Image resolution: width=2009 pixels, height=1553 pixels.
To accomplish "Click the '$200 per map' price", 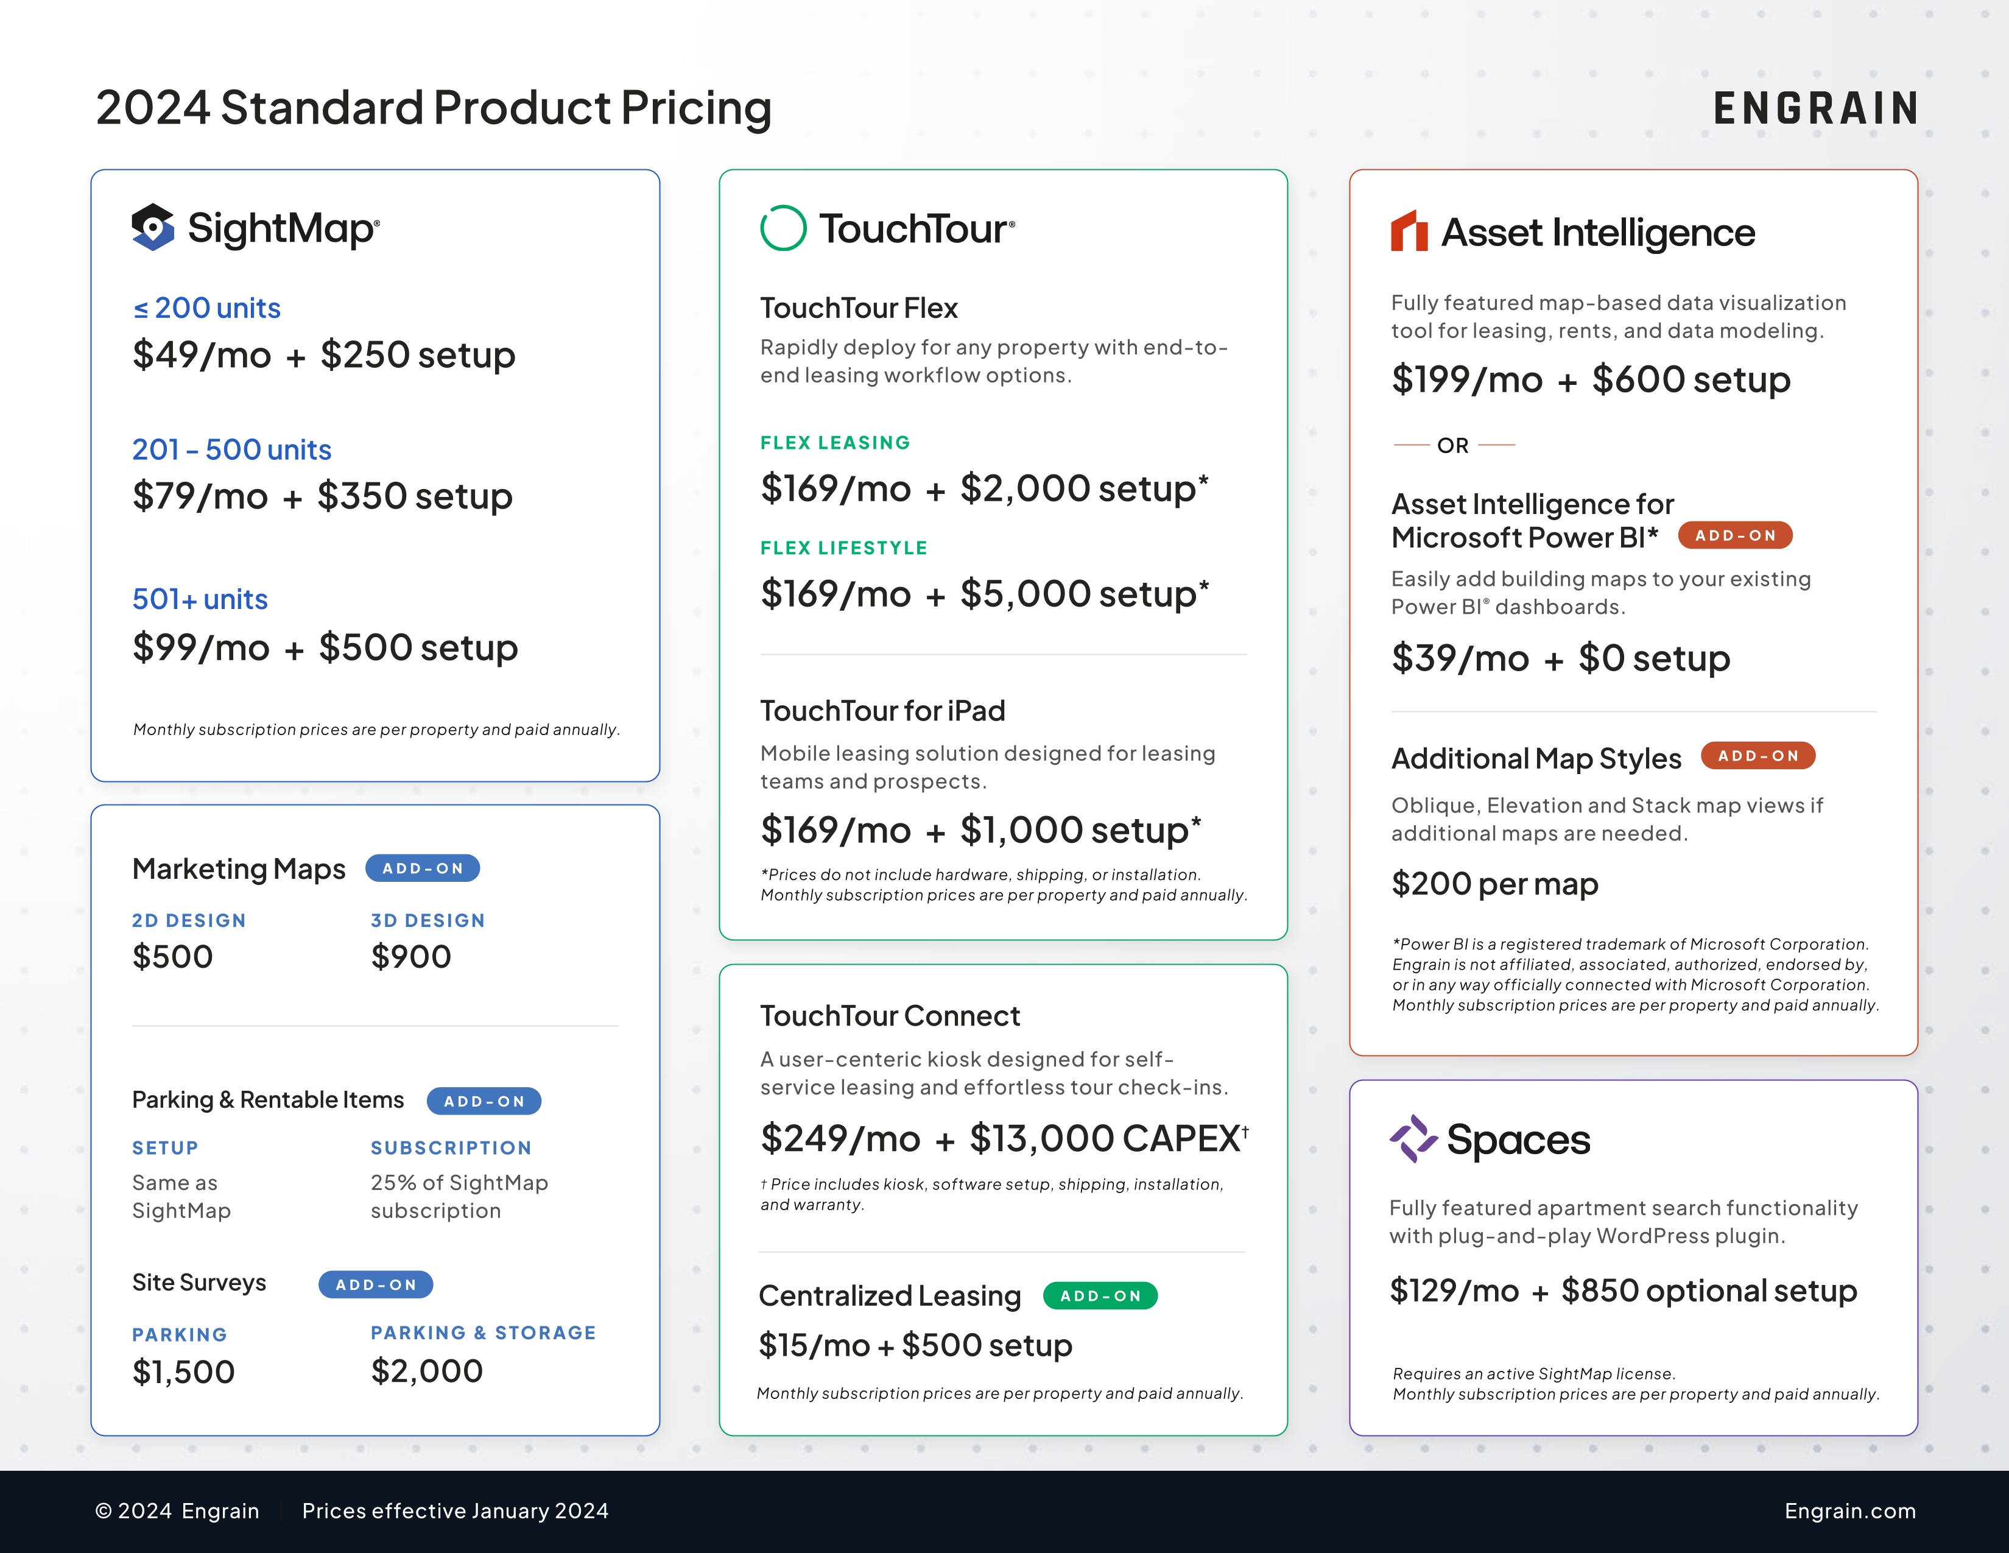I will click(x=1495, y=884).
